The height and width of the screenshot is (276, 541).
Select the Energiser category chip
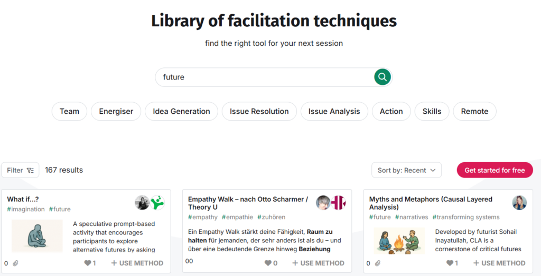116,111
